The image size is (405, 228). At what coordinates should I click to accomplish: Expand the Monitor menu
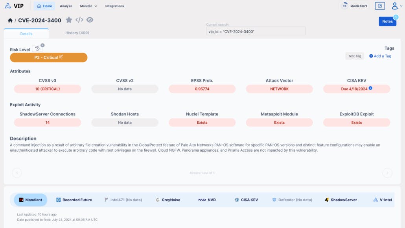tap(88, 6)
